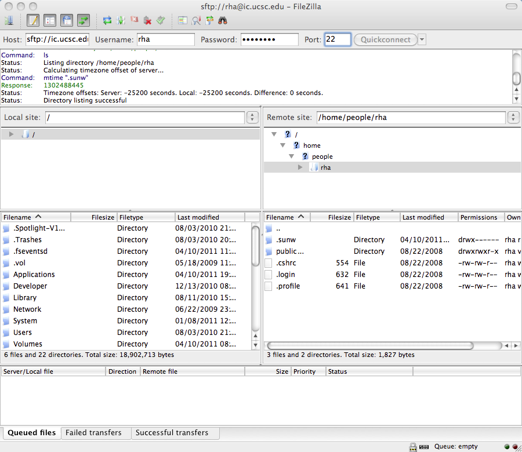Click the process queue toolbar icon
Viewport: 522px width, 452px height.
pos(121,21)
